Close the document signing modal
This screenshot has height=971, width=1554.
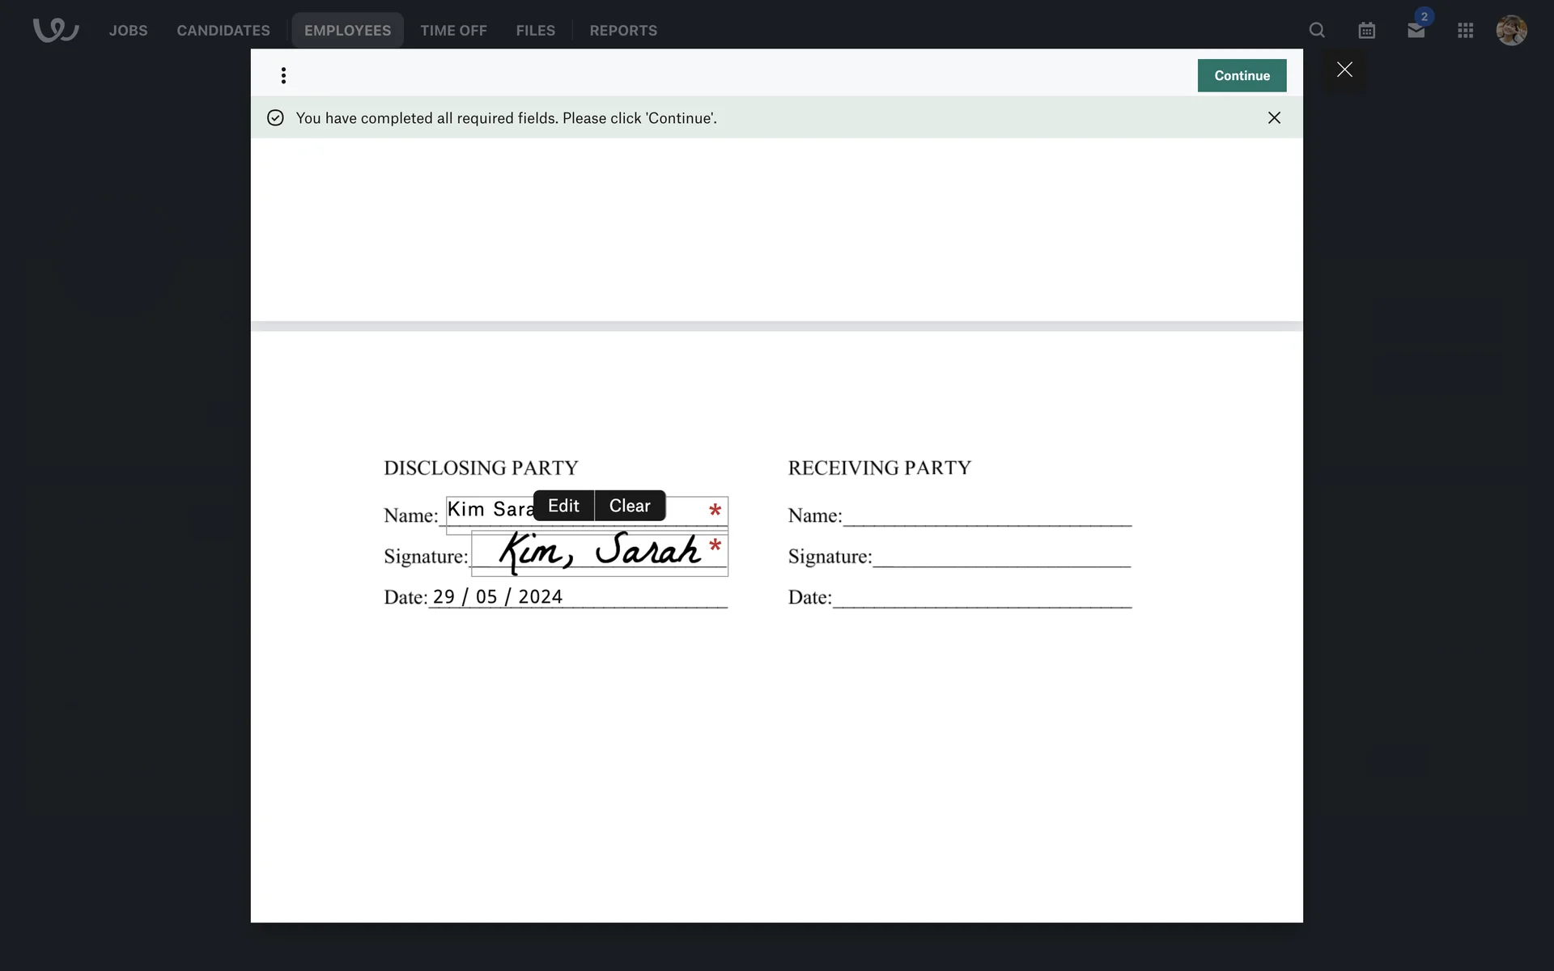coord(1344,70)
